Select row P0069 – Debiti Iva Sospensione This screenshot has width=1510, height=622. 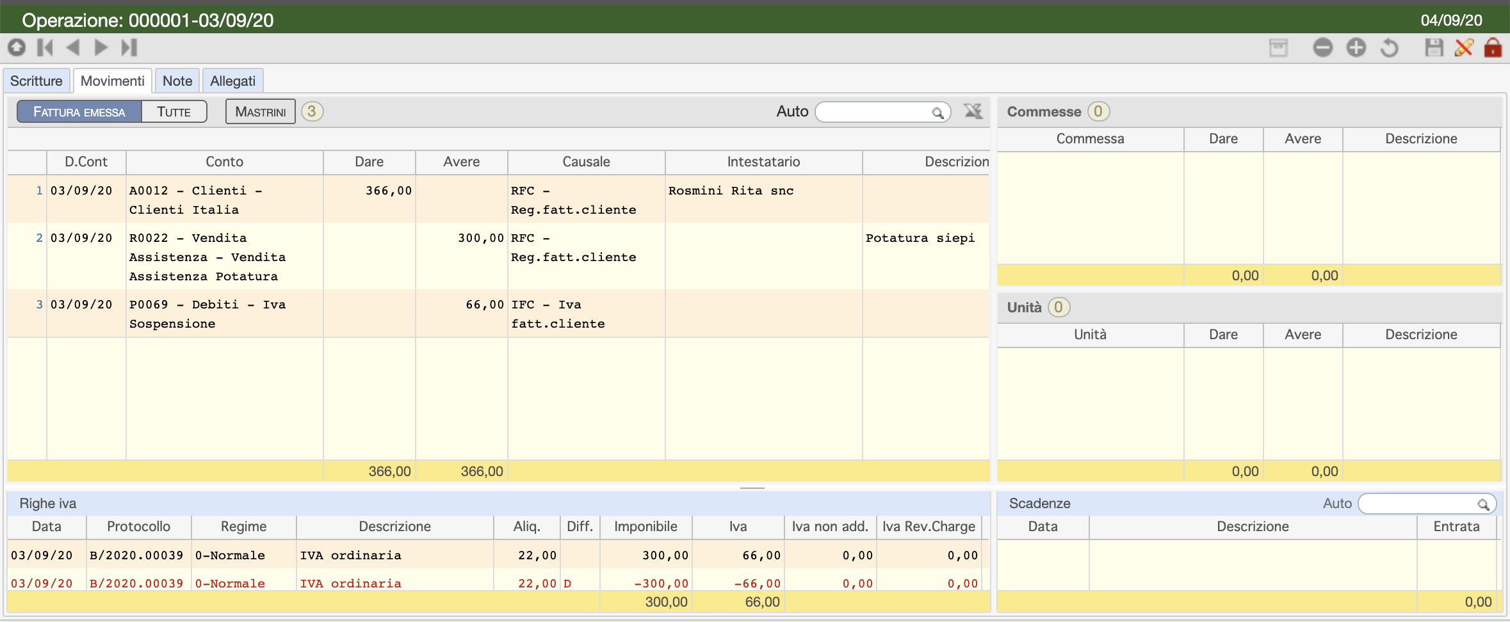click(498, 314)
